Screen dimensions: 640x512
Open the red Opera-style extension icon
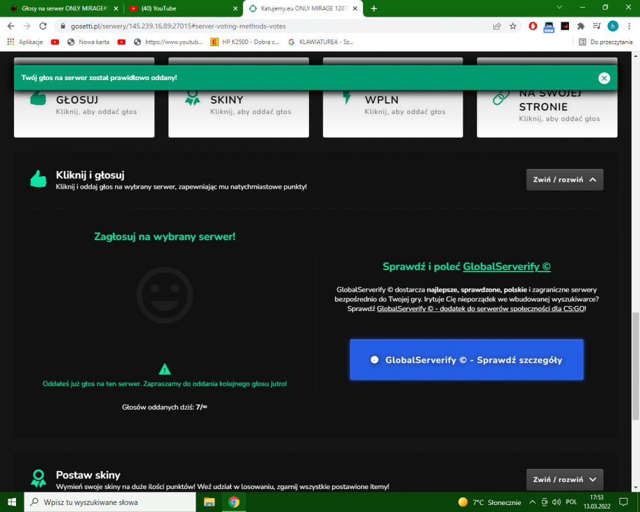[x=532, y=26]
